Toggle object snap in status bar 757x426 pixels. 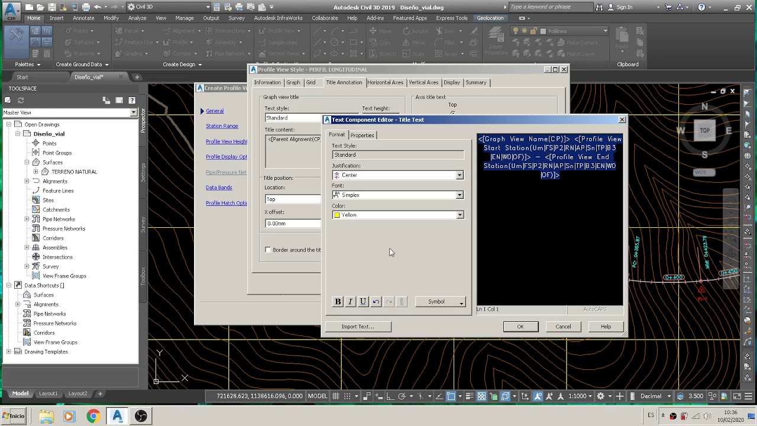[451, 396]
